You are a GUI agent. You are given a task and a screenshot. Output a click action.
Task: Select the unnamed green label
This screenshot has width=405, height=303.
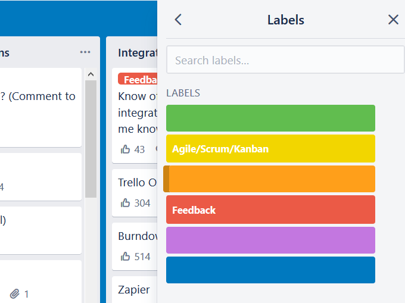(x=270, y=118)
